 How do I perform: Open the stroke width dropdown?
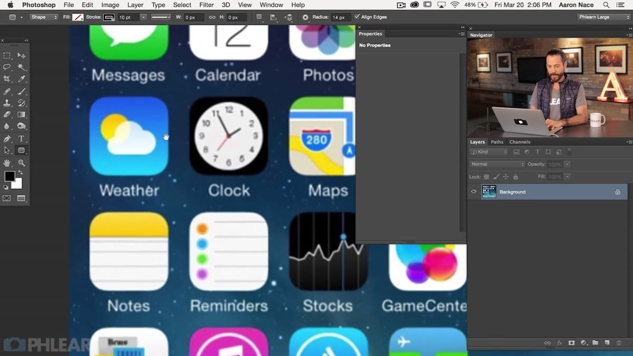pyautogui.click(x=143, y=17)
